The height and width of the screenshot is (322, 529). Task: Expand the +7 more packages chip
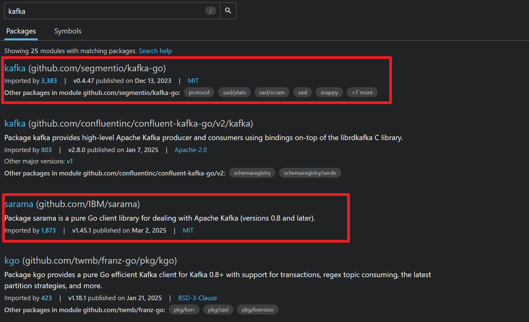click(x=362, y=92)
